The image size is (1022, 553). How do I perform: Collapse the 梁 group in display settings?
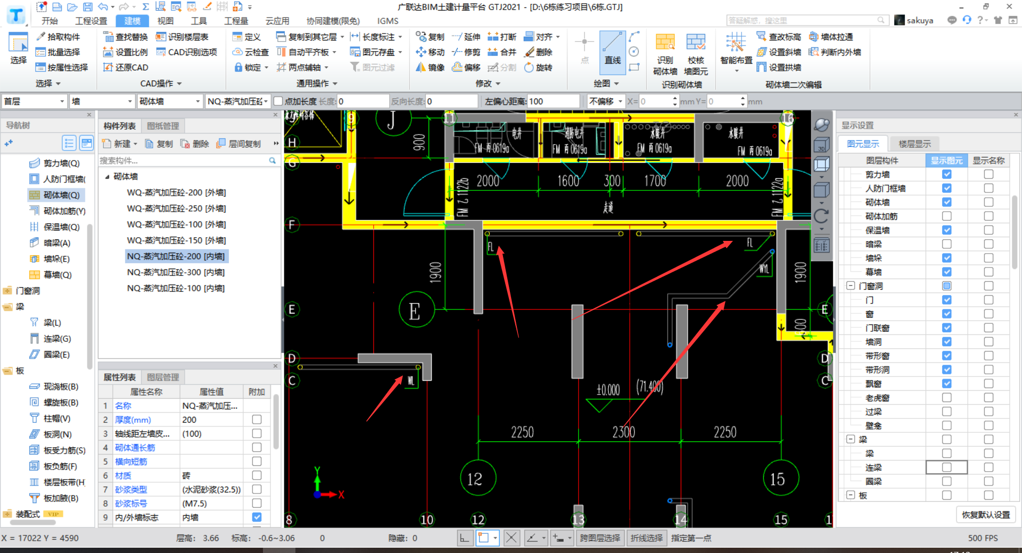[x=851, y=439]
